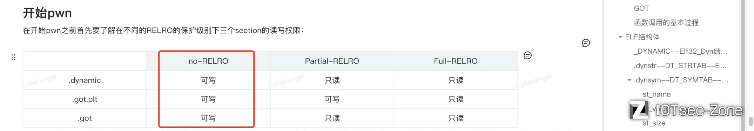Click the comment icon beside the table
The height and width of the screenshot is (131, 754).
click(x=527, y=55)
